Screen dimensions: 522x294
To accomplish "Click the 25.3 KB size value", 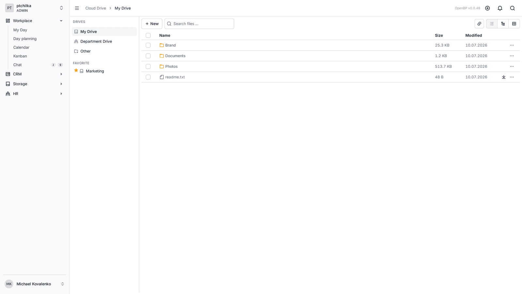I will 442,45.
